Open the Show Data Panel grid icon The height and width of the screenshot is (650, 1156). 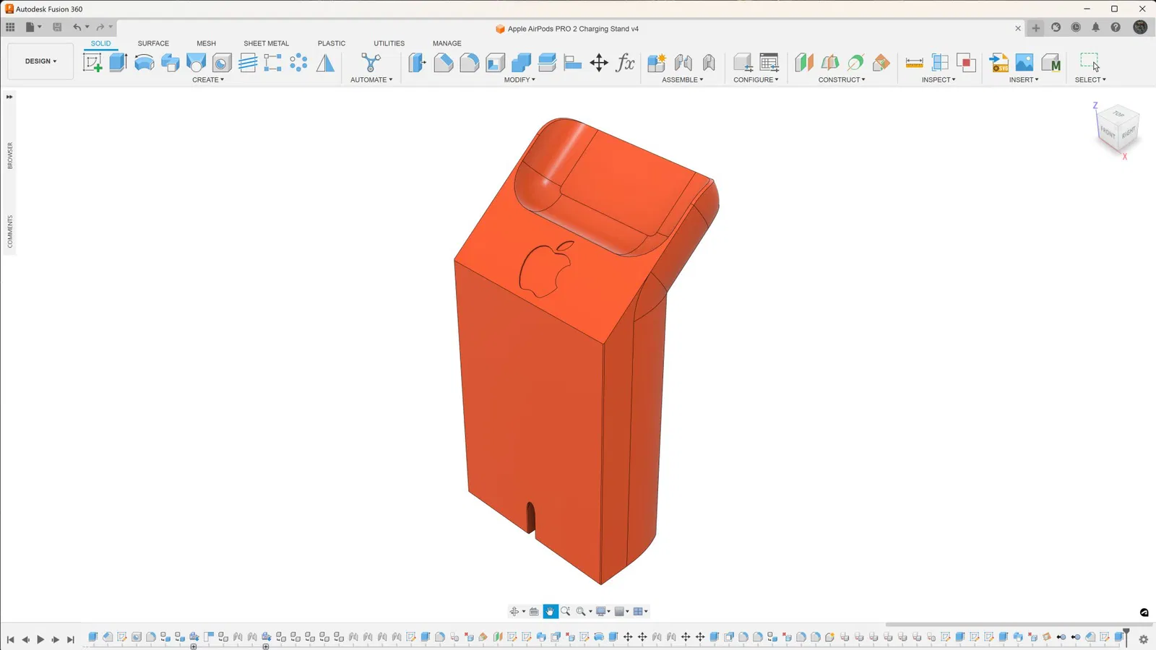coord(10,27)
